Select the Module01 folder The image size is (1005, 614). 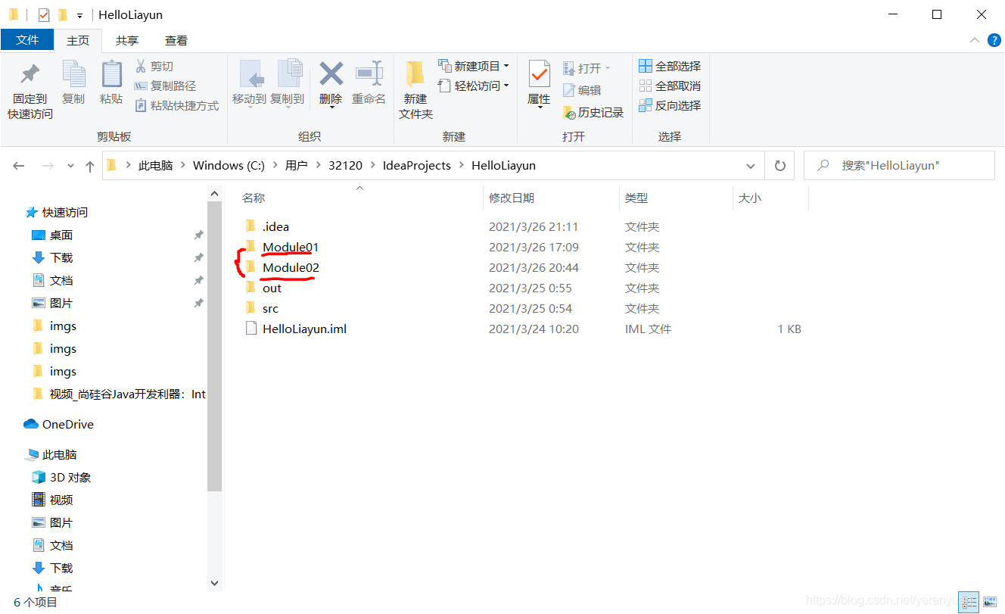coord(291,247)
